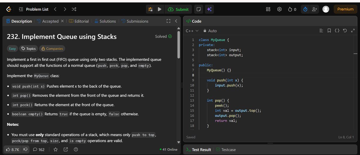Switch to the Solutions tab
The width and height of the screenshot is (360, 155).
[x=105, y=21]
